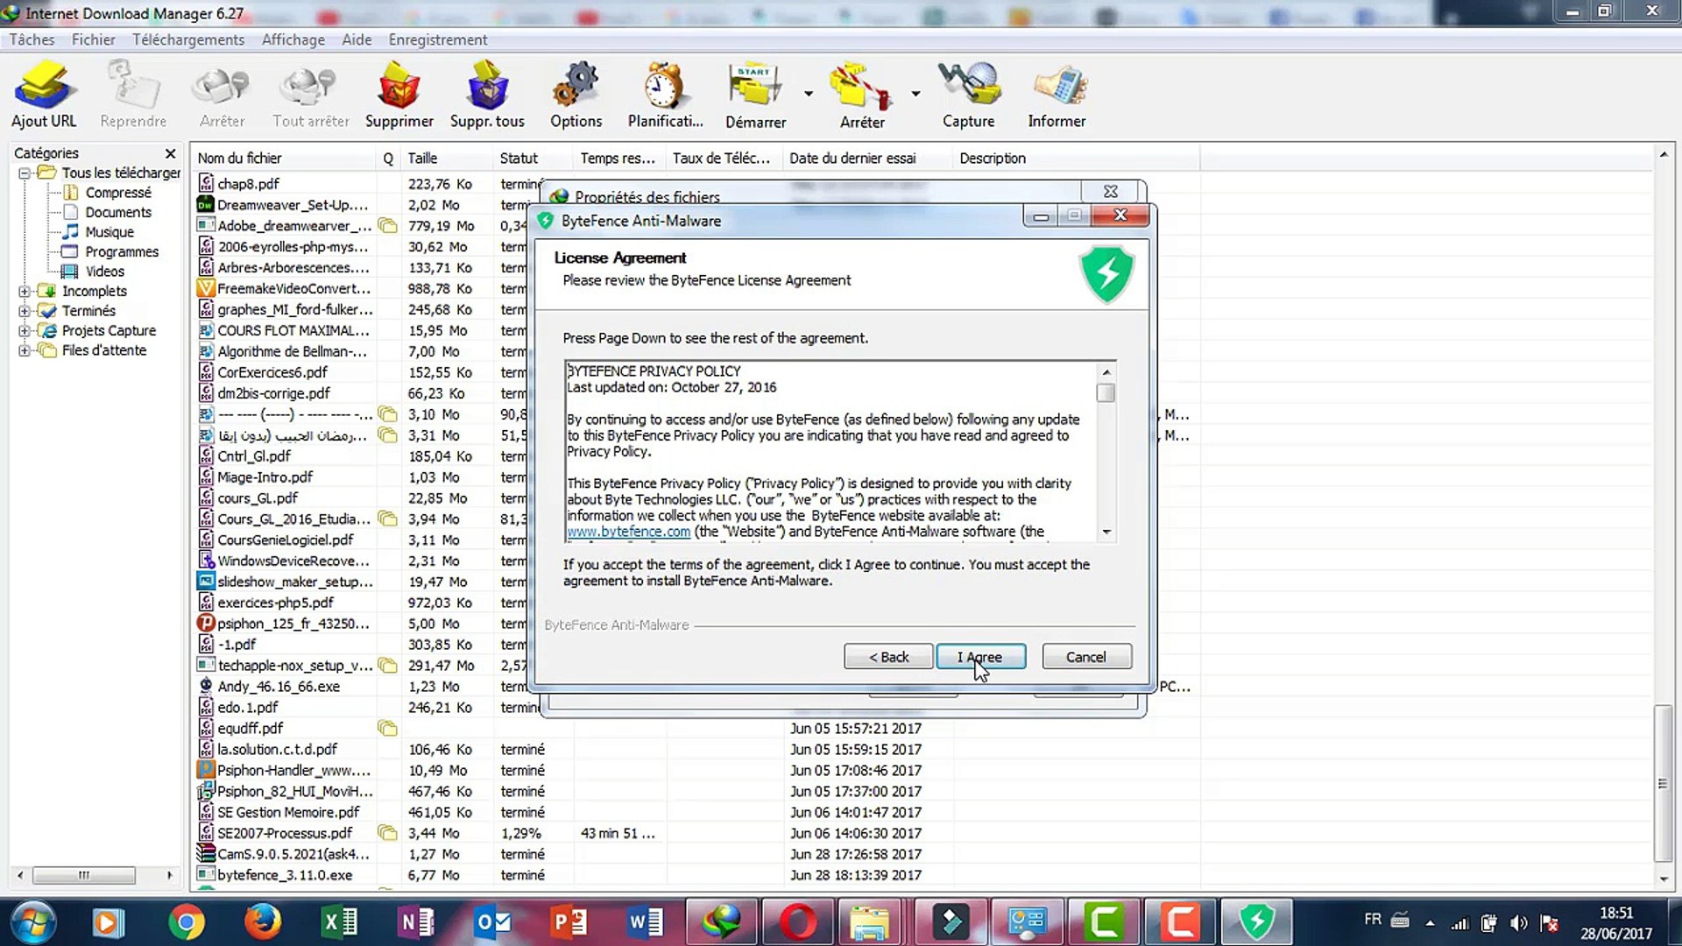Sort by Nom du fichier column
Screen dimensions: 1682x946
pyautogui.click(x=284, y=159)
